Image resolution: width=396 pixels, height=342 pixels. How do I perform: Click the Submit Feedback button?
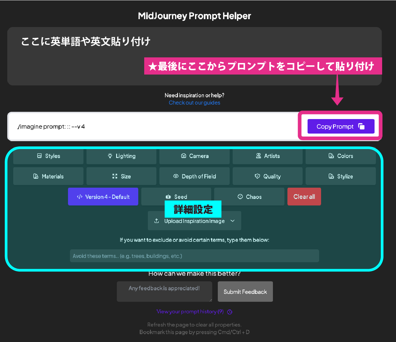coord(245,292)
